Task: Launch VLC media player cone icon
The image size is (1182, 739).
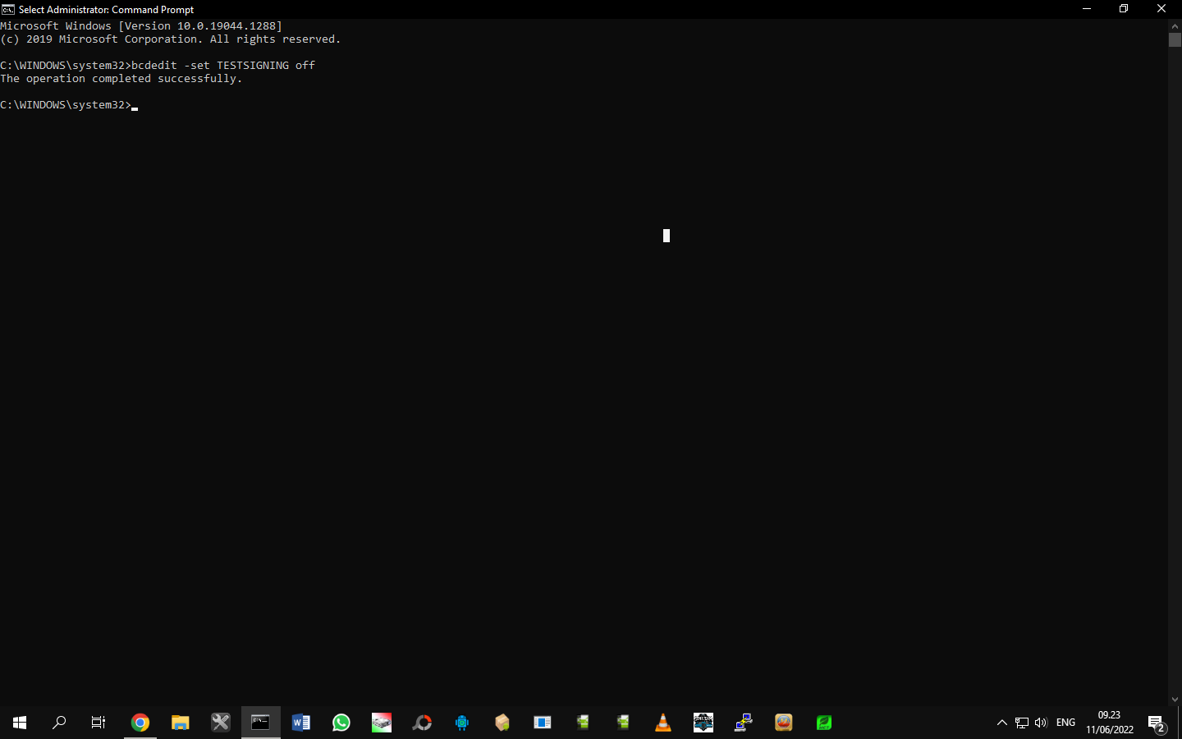Action: pos(663,723)
